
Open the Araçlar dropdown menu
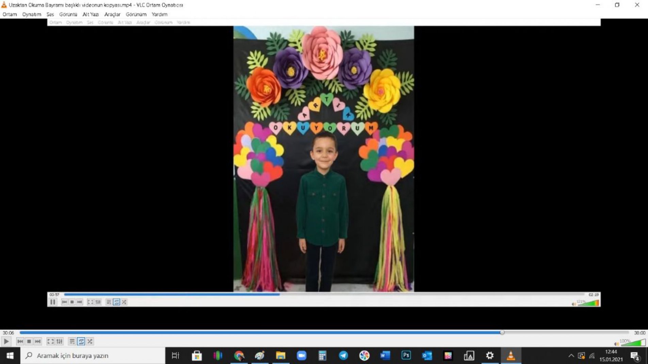(112, 14)
